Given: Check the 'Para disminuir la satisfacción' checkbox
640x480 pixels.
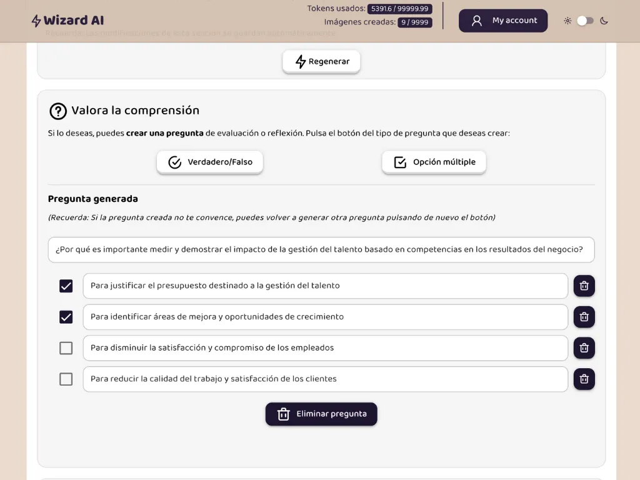Looking at the screenshot, I should click(x=66, y=348).
